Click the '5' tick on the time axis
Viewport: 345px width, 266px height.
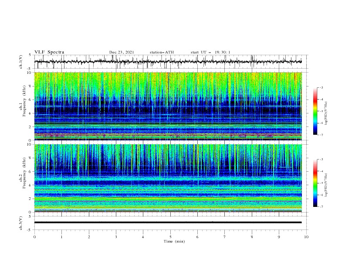[170, 237]
